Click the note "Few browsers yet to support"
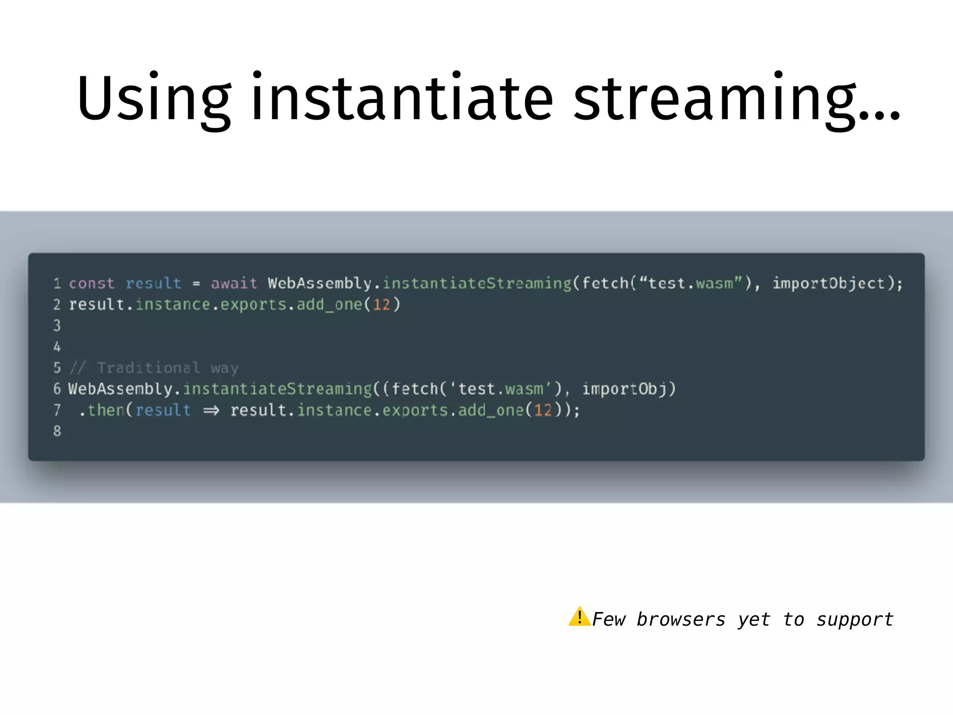The image size is (953, 715). click(x=743, y=620)
